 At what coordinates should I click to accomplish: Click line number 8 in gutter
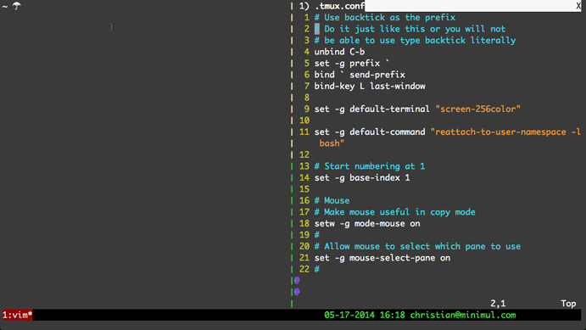tap(307, 98)
